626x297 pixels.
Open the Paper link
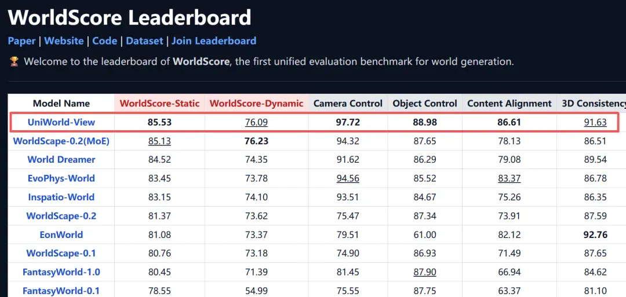tap(21, 41)
